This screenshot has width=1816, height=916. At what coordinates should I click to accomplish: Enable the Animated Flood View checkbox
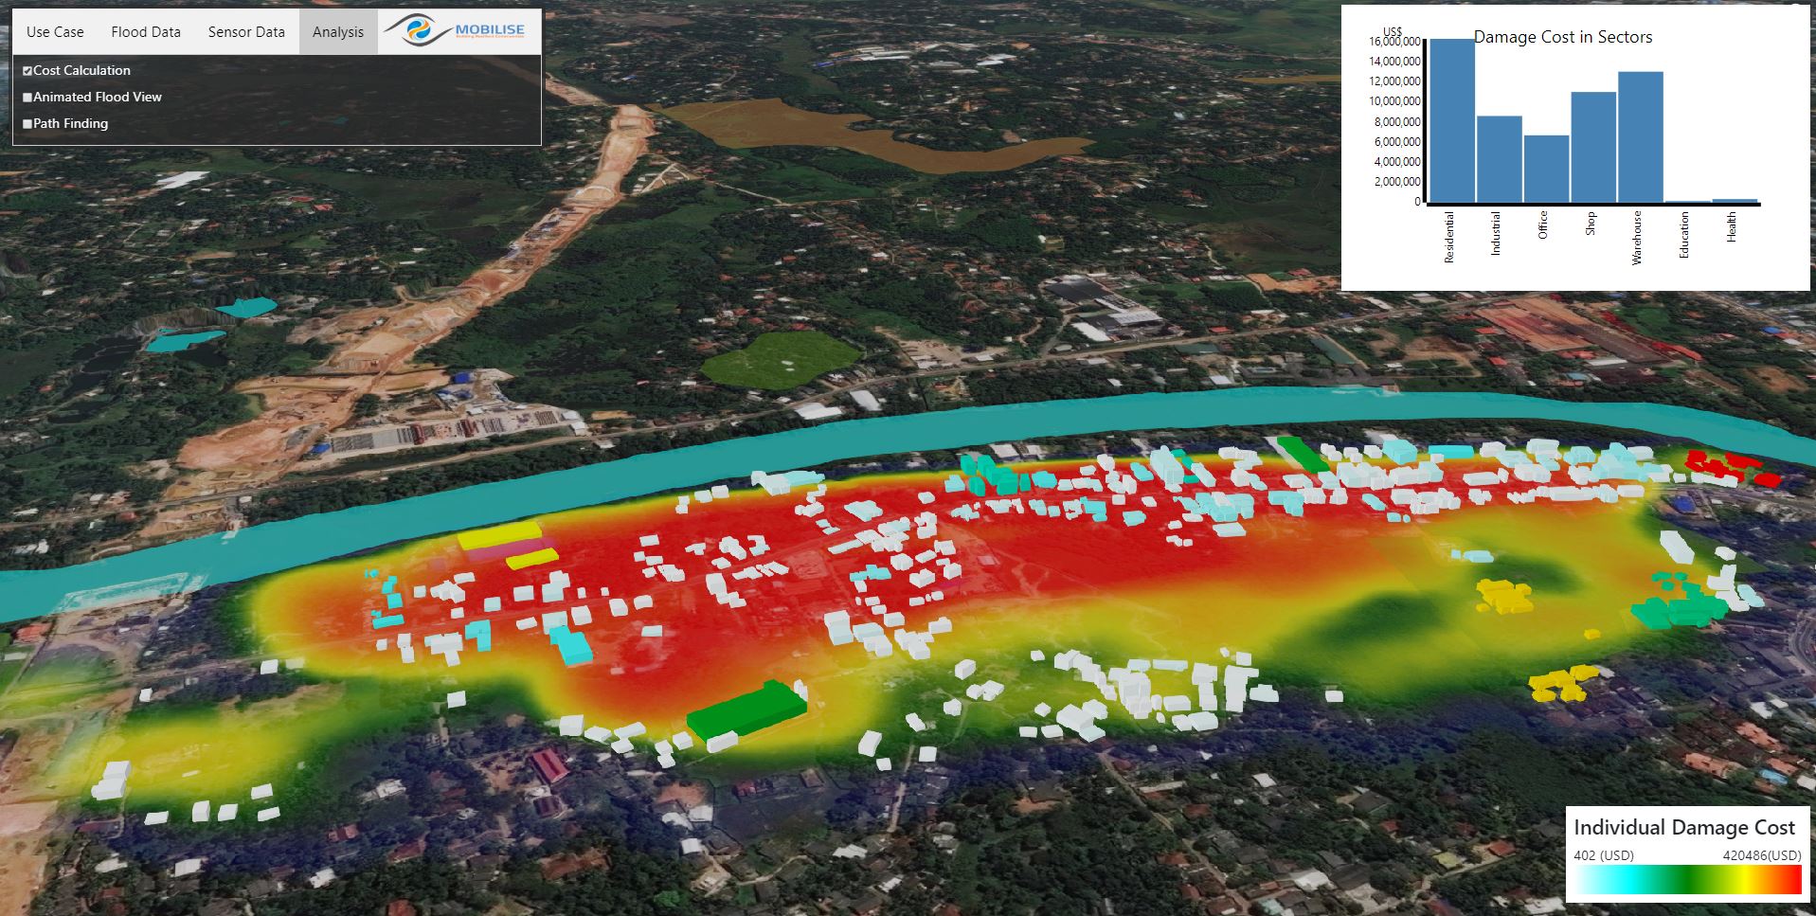point(27,98)
